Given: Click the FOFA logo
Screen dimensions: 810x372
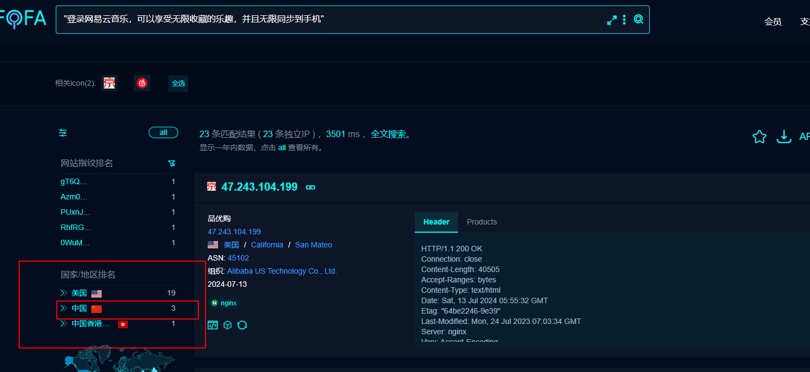Looking at the screenshot, I should click(x=23, y=19).
